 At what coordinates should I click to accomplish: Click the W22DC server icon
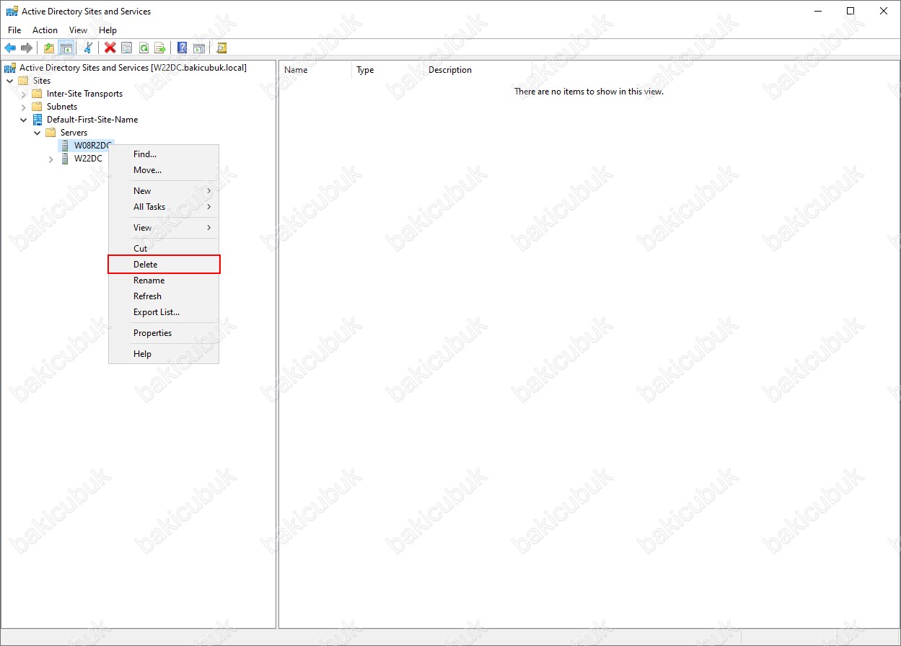tap(66, 159)
